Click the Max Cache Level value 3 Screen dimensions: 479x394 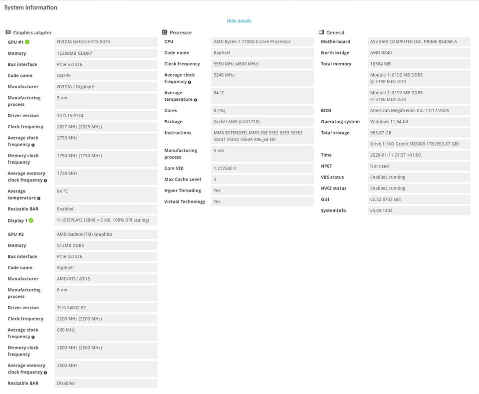pyautogui.click(x=262, y=179)
